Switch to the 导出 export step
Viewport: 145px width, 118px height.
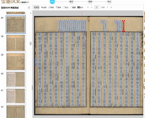coord(109,2)
